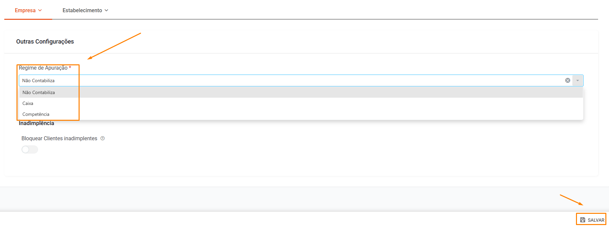
Task: Click the floppy disk icon on SALVAR
Action: (583, 220)
